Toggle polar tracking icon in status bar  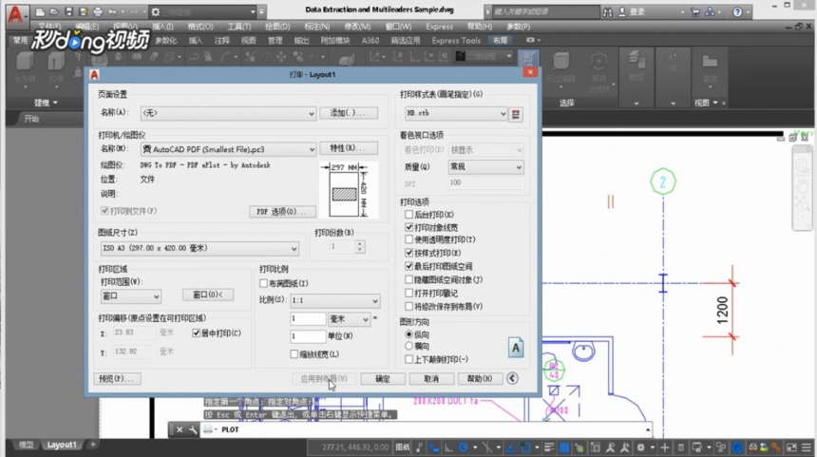[x=463, y=447]
